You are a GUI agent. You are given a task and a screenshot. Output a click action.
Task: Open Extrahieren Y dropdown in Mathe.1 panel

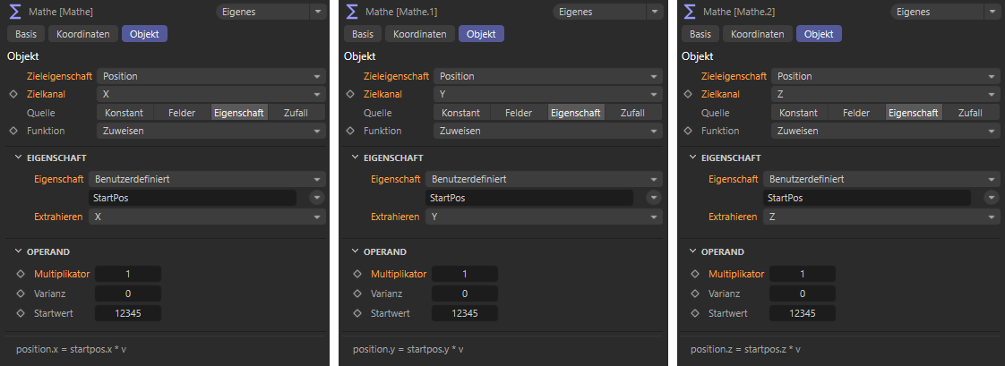click(x=544, y=217)
